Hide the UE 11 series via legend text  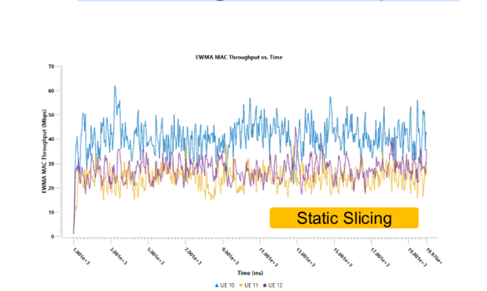(x=251, y=285)
